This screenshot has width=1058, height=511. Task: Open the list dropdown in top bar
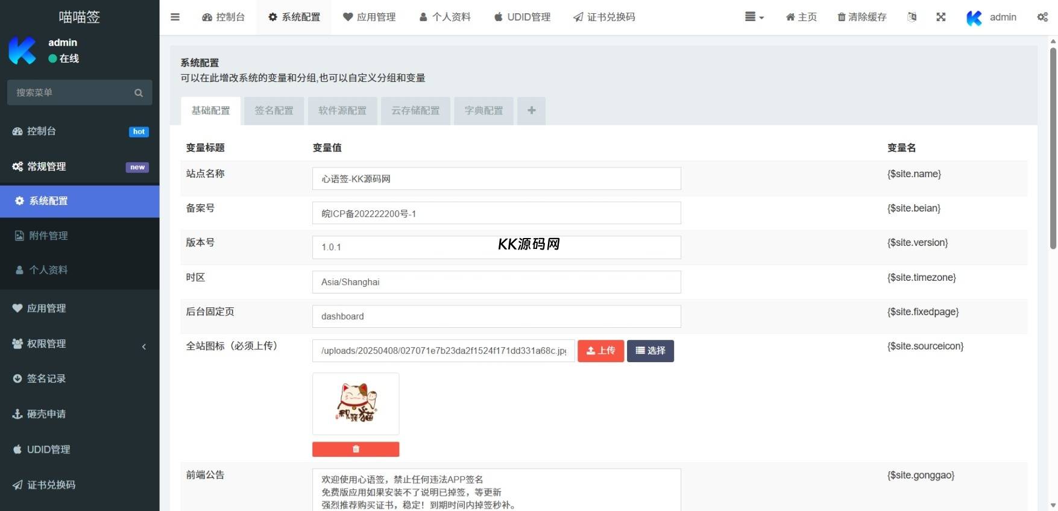pyautogui.click(x=754, y=17)
